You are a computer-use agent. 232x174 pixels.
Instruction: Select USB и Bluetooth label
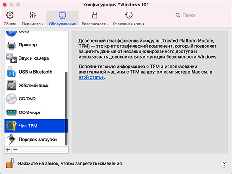(x=35, y=72)
